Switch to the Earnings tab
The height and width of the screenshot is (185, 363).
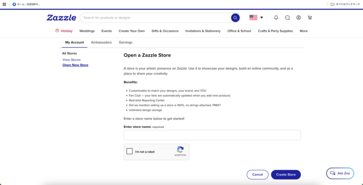[126, 43]
